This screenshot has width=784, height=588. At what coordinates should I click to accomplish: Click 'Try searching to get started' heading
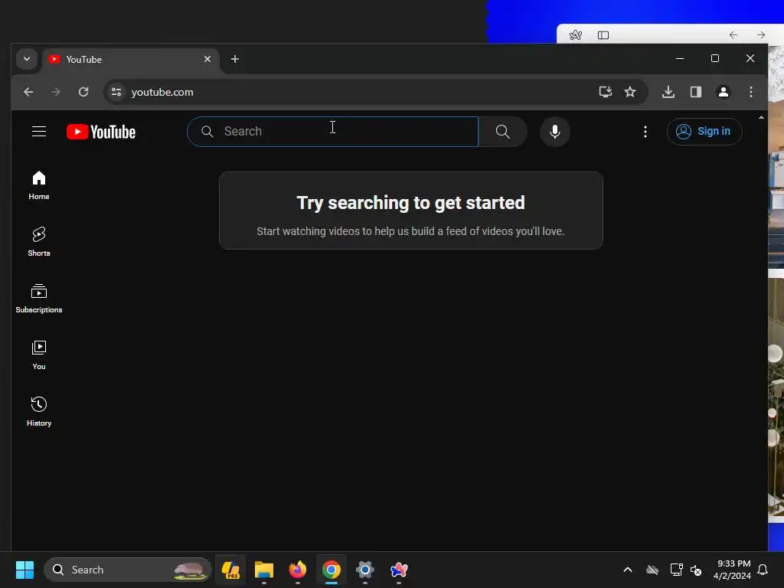tap(410, 203)
